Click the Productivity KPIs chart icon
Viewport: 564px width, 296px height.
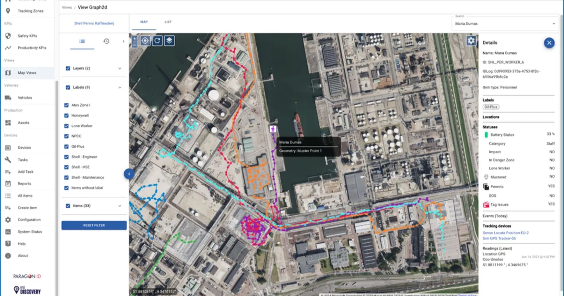coord(8,48)
